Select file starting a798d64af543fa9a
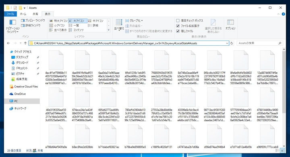The image size is (290, 157). tap(56, 137)
